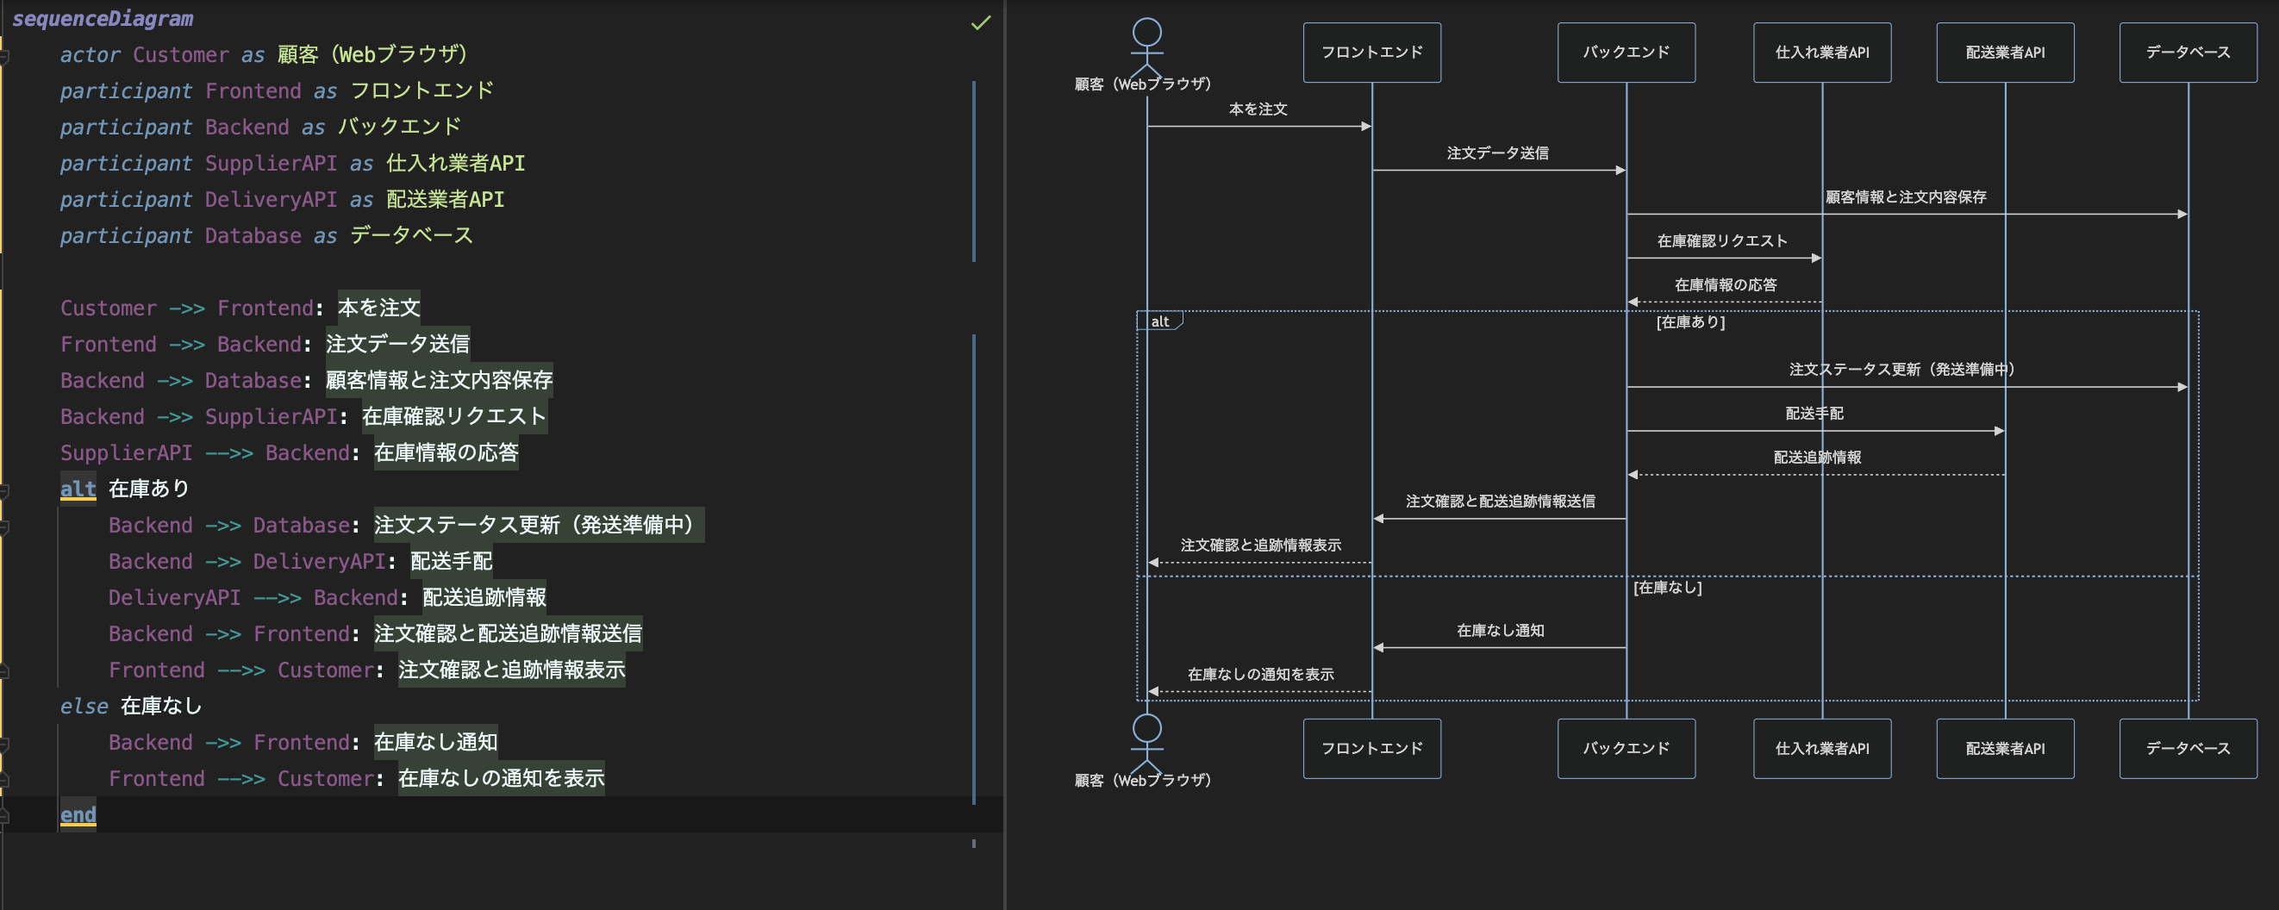The height and width of the screenshot is (910, 2279).
Task: Click the underlined end keyword in code
Action: tap(78, 814)
